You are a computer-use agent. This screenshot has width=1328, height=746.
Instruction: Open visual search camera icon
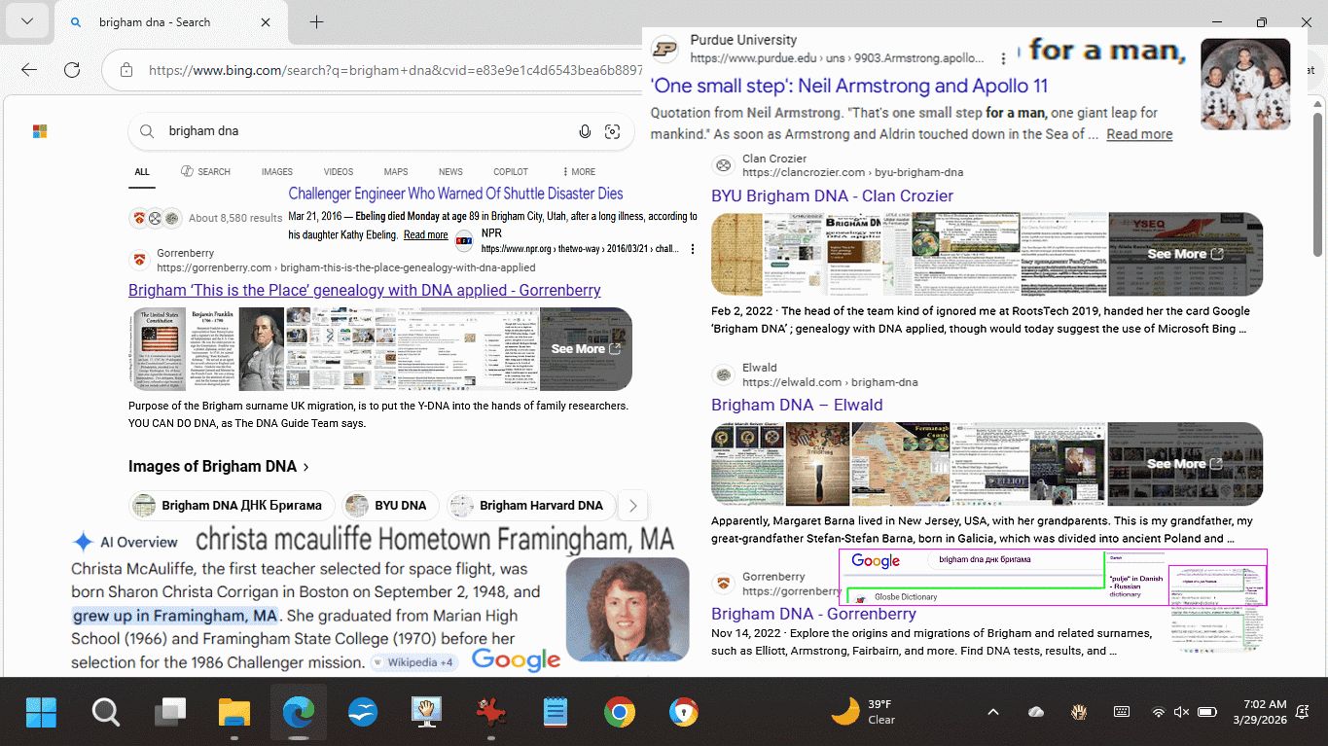pos(613,131)
